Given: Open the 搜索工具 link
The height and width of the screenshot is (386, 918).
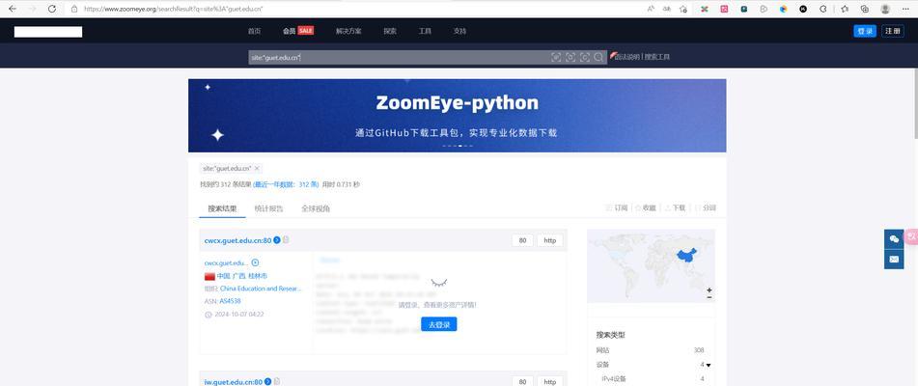Looking at the screenshot, I should point(657,57).
